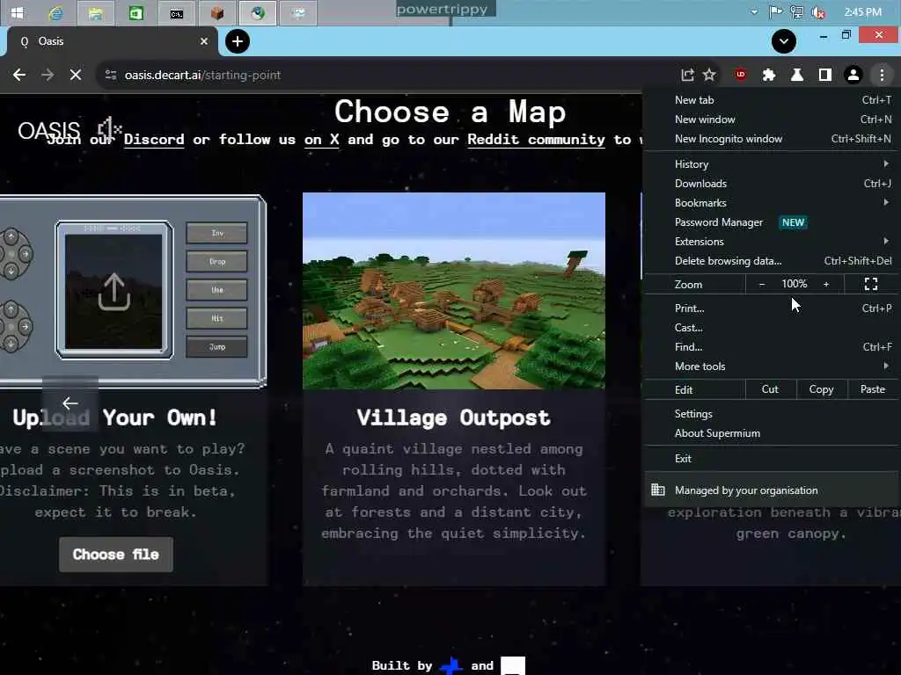Expand the History submenu
Image resolution: width=901 pixels, height=675 pixels.
(x=773, y=164)
